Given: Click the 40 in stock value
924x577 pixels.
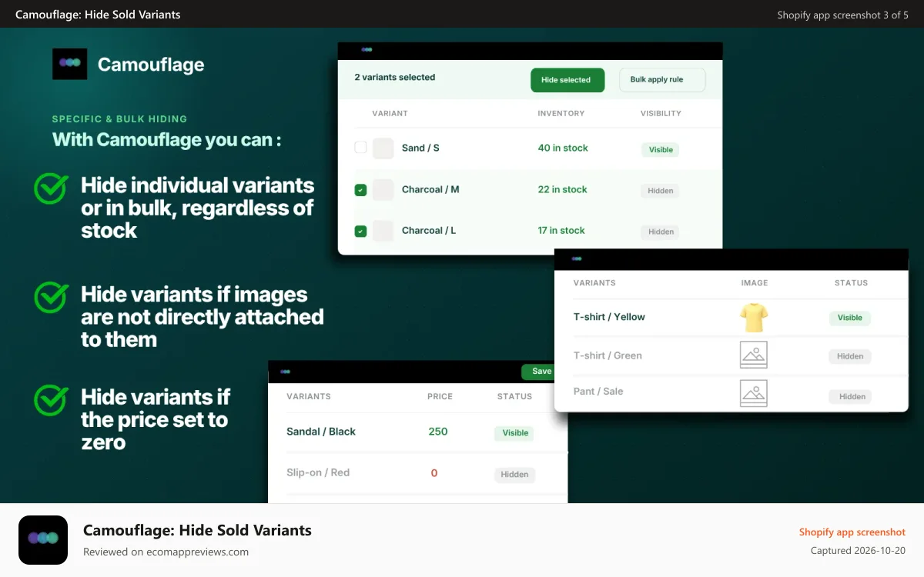Looking at the screenshot, I should tap(563, 148).
